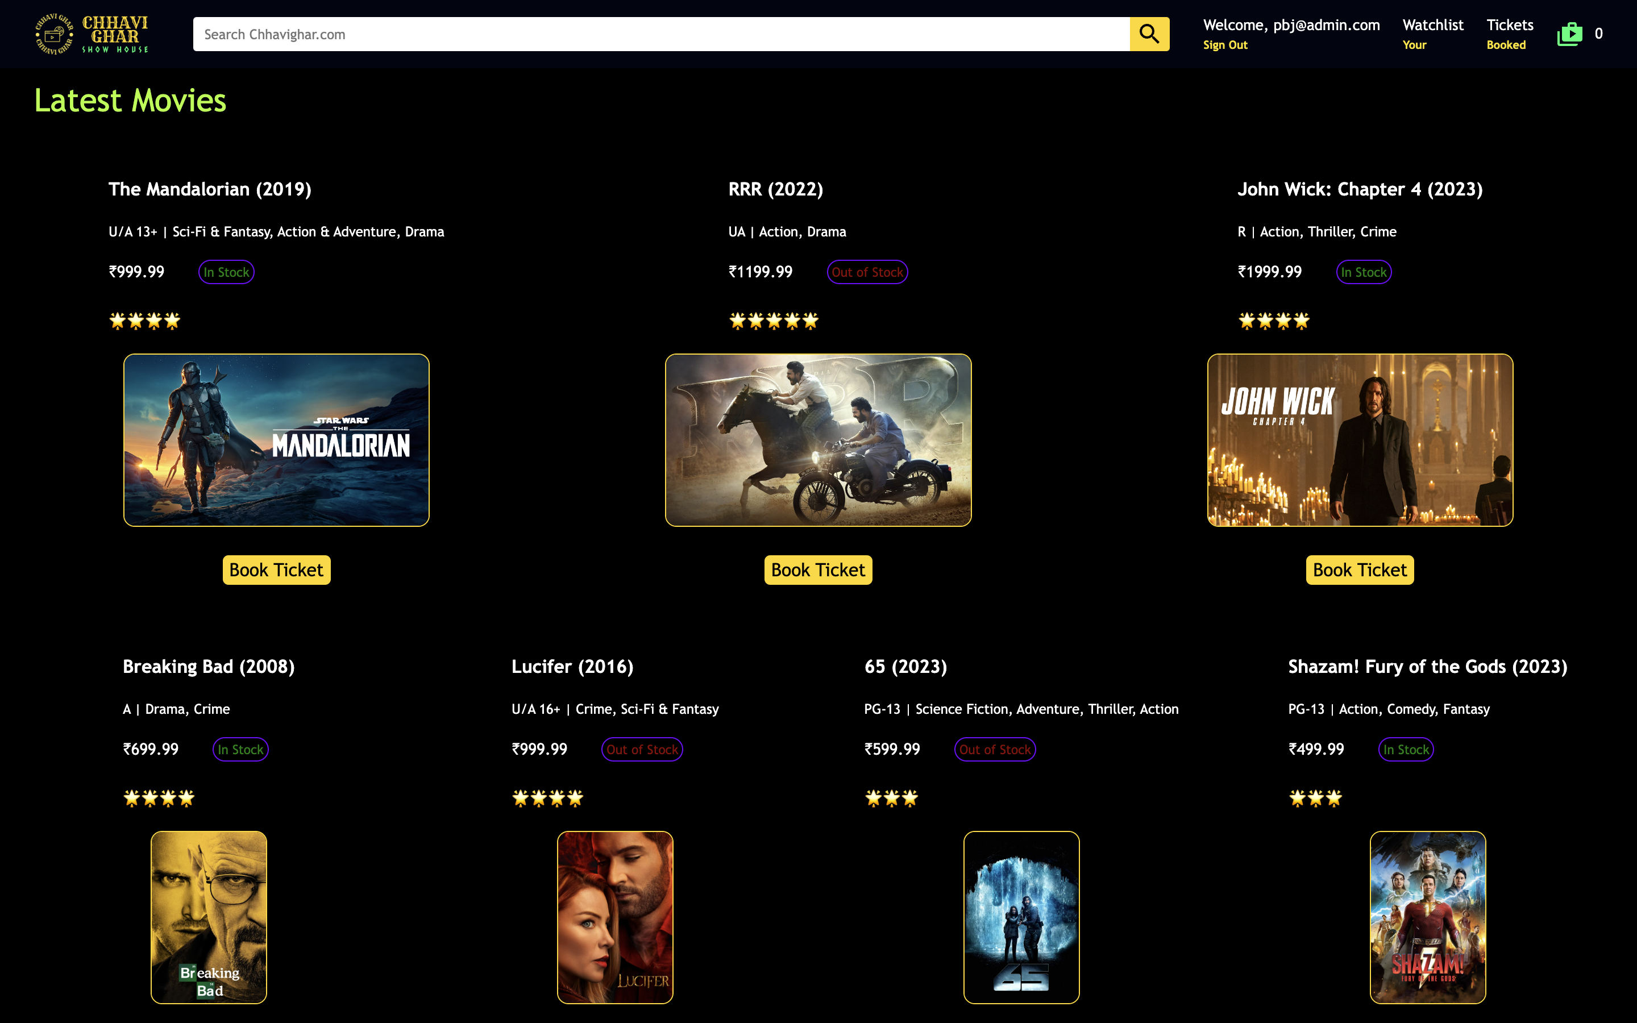Book a ticket for John Wick Chapter 4
Screen dimensions: 1637x1023
(1360, 569)
